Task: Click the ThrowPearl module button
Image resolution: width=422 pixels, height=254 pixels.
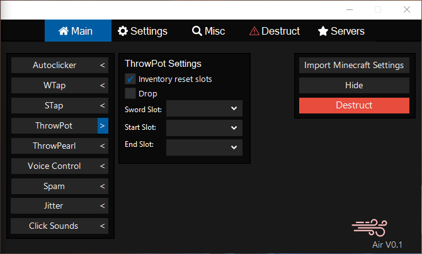Action: [x=54, y=146]
